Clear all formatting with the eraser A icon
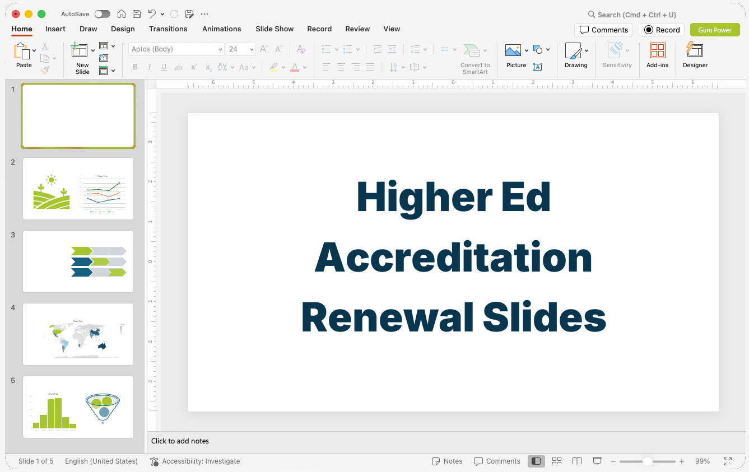This screenshot has height=472, width=749. point(301,49)
